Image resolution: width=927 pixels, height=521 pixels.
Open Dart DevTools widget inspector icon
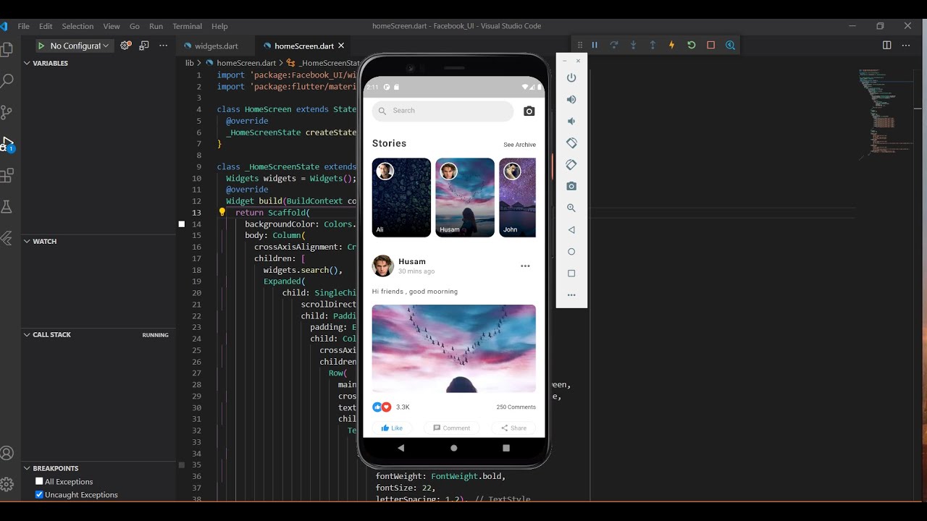click(730, 45)
